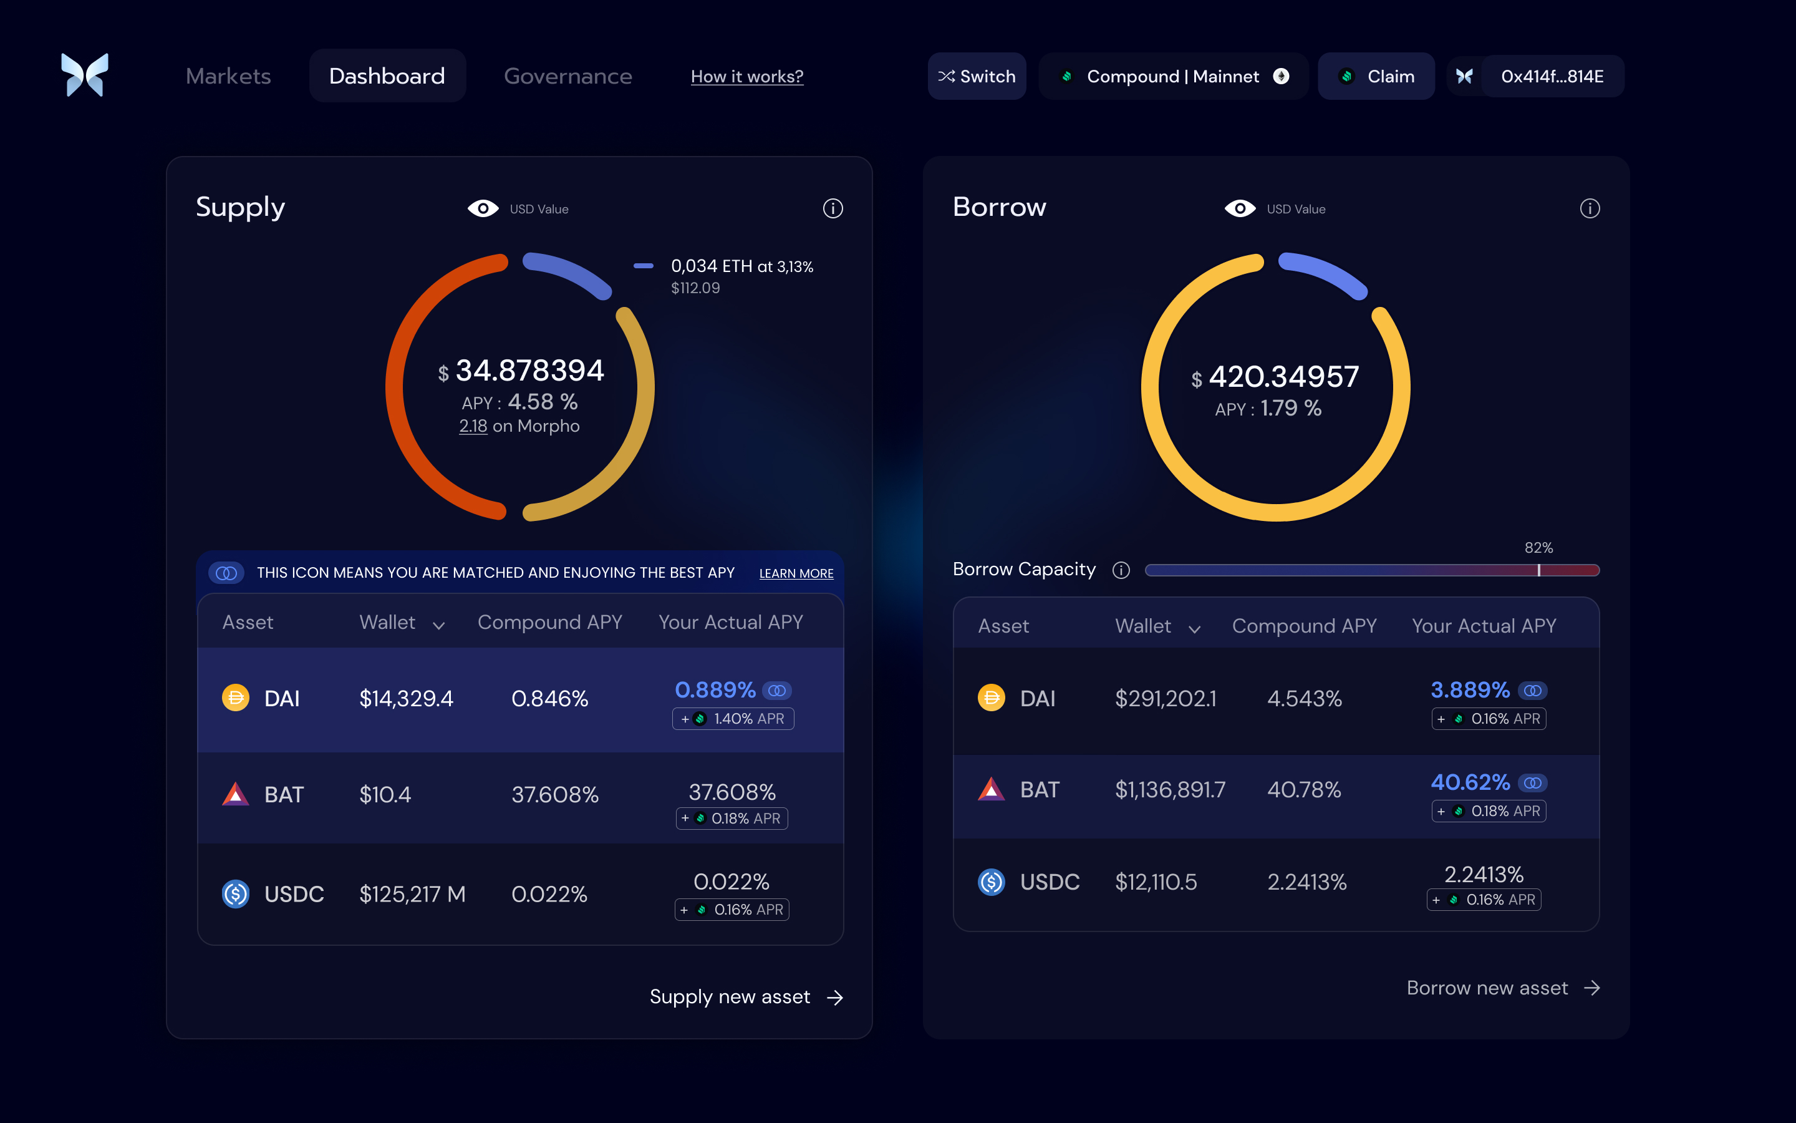Click the Morpho butterfly logo
1796x1123 pixels.
click(85, 75)
